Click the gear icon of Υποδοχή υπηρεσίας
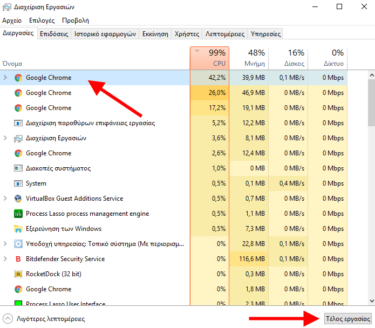The width and height of the screenshot is (375, 328). pyautogui.click(x=18, y=244)
